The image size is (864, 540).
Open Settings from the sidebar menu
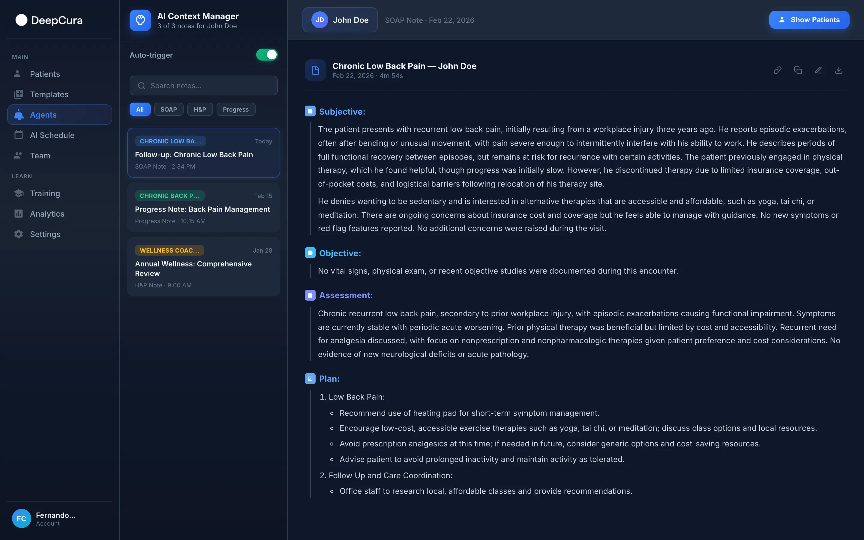pyautogui.click(x=45, y=234)
